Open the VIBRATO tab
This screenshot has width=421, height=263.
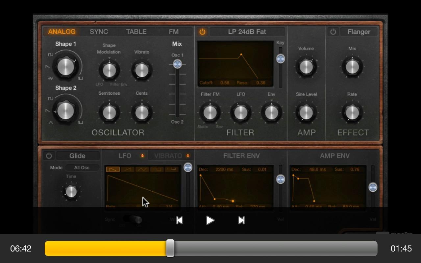(168, 156)
